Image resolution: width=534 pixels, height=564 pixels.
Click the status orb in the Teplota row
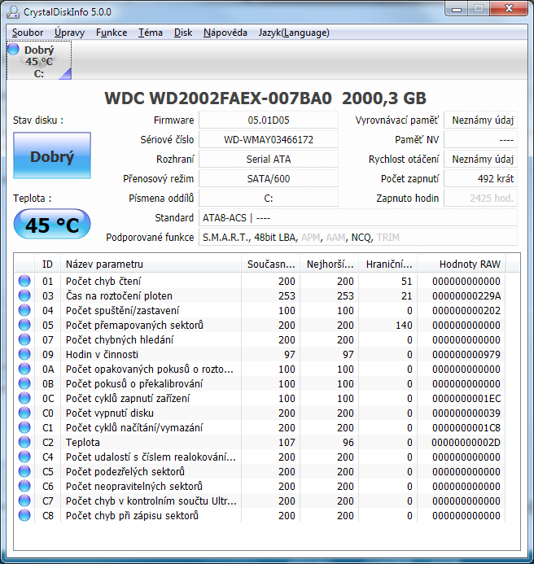click(x=24, y=442)
